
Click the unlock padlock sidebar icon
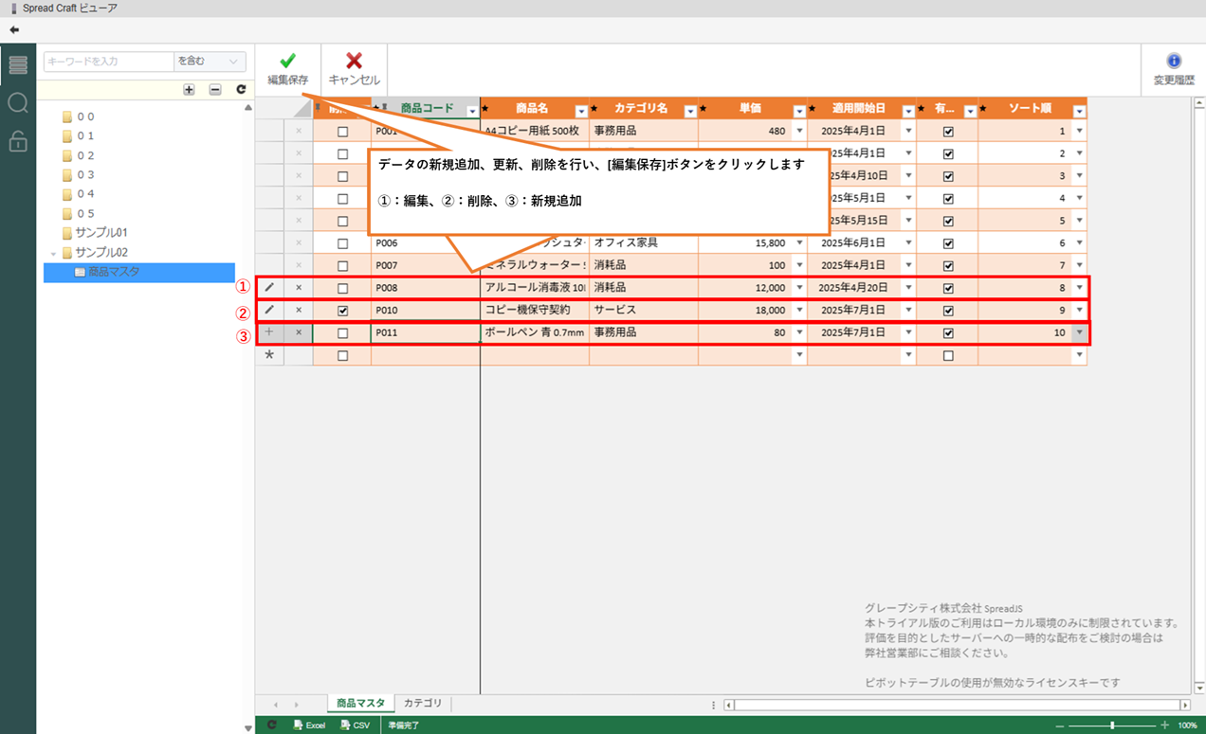(18, 141)
